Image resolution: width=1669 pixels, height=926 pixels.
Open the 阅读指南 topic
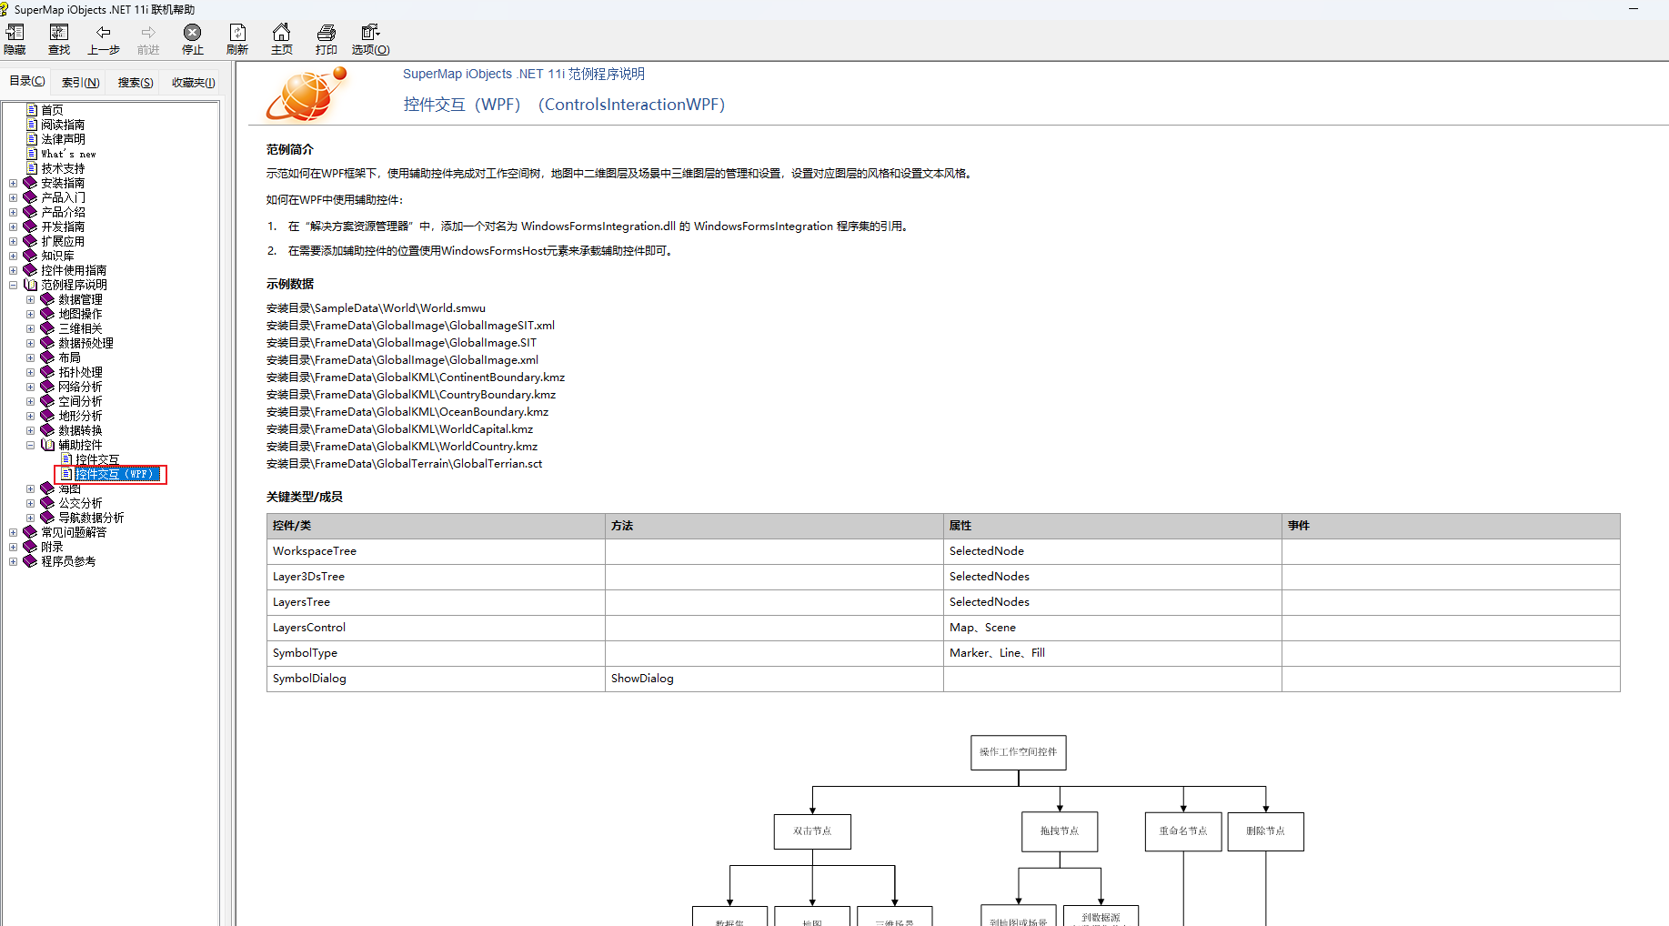pyautogui.click(x=63, y=125)
